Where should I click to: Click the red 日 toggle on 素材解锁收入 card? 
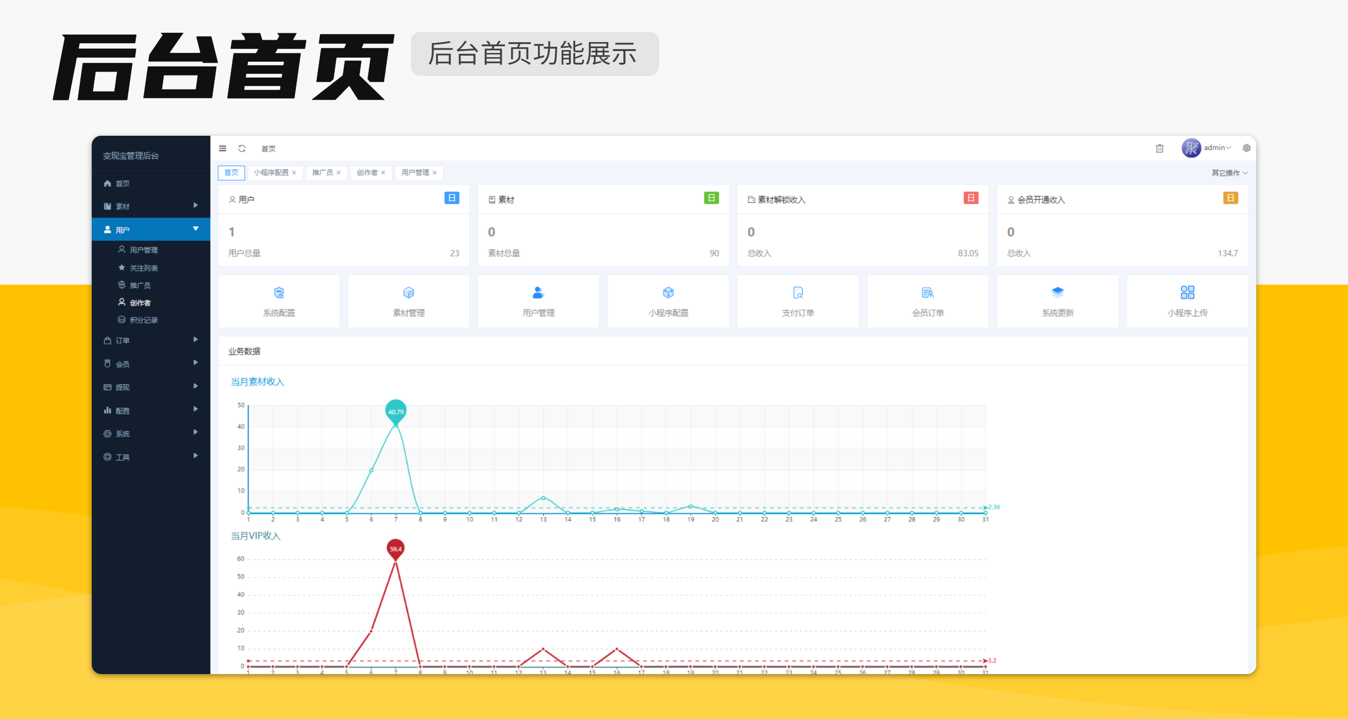[x=971, y=198]
